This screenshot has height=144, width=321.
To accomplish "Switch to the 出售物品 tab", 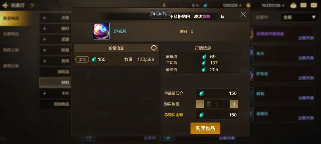I will [11, 34].
